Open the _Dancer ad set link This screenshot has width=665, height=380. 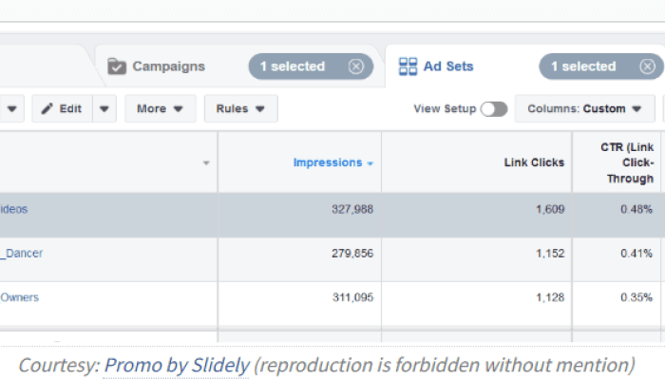click(21, 254)
